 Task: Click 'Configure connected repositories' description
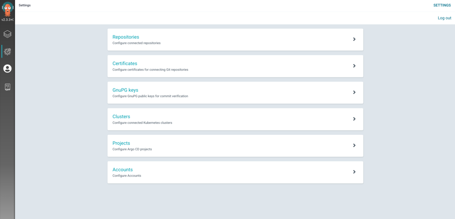pos(136,43)
